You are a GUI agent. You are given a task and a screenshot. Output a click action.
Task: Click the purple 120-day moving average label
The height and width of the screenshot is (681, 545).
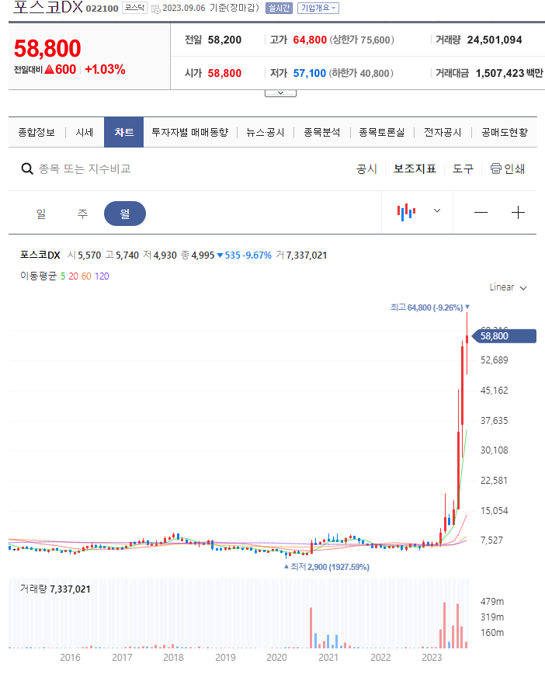[102, 276]
